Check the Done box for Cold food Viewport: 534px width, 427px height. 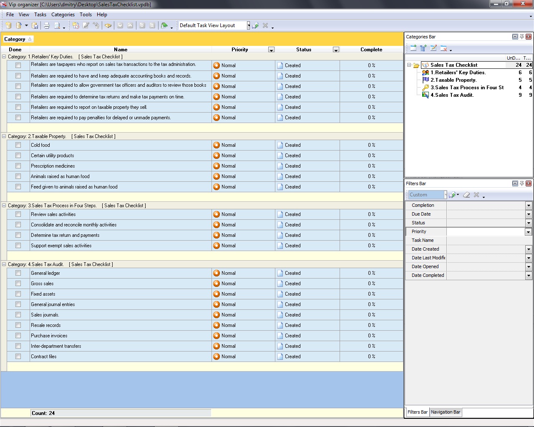[x=18, y=145]
